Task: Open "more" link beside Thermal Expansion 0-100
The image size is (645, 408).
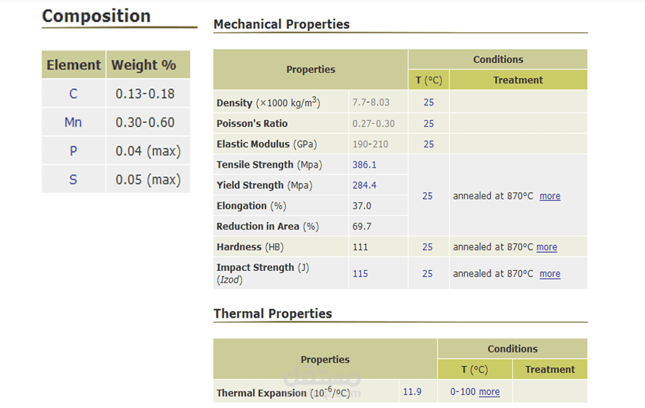Action: click(489, 391)
